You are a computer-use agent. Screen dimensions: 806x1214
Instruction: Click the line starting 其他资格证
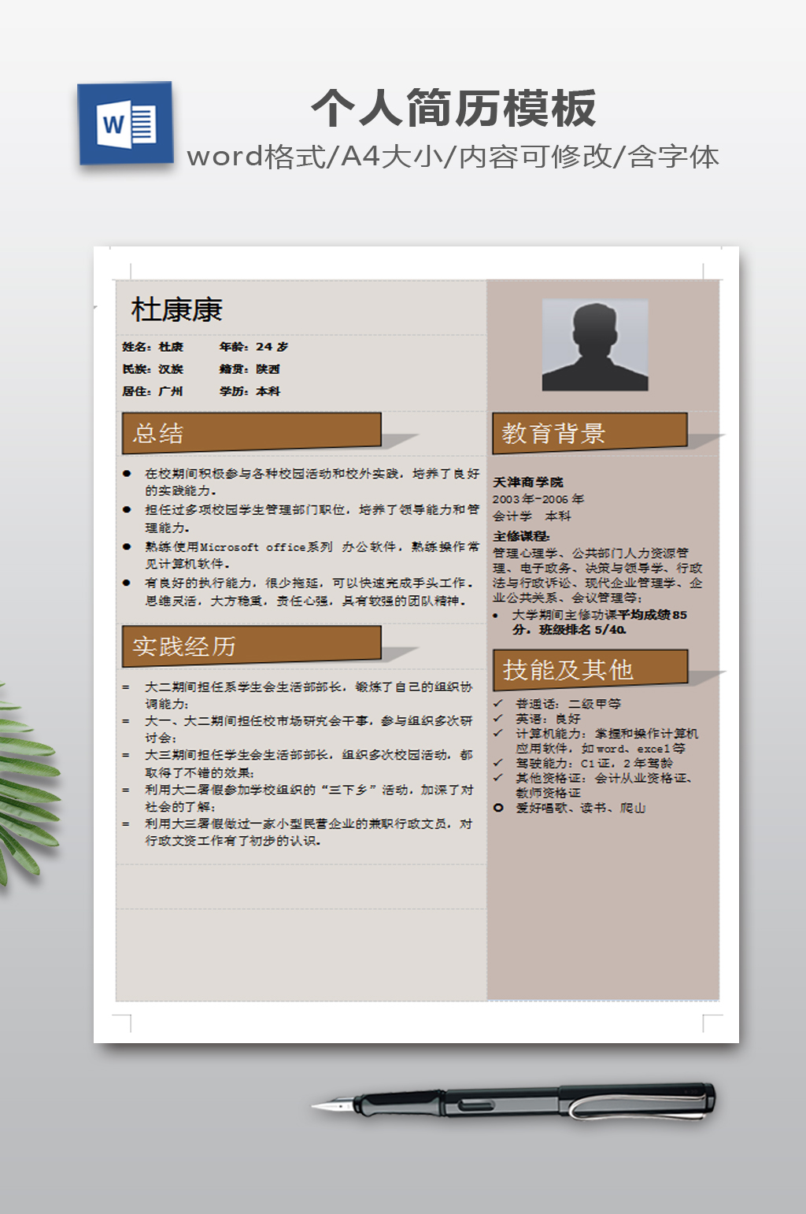coord(604,786)
